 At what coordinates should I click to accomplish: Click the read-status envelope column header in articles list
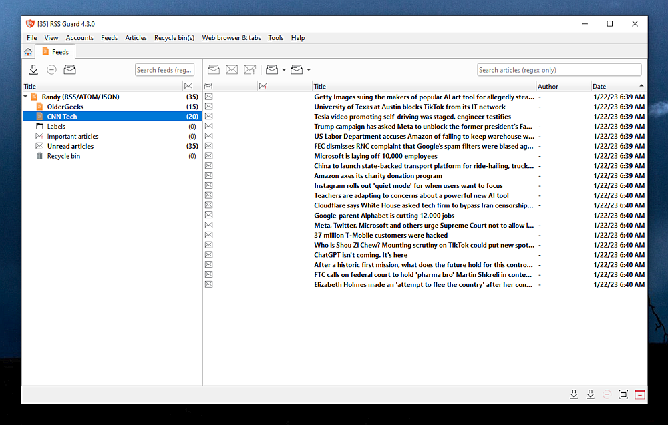pyautogui.click(x=208, y=86)
